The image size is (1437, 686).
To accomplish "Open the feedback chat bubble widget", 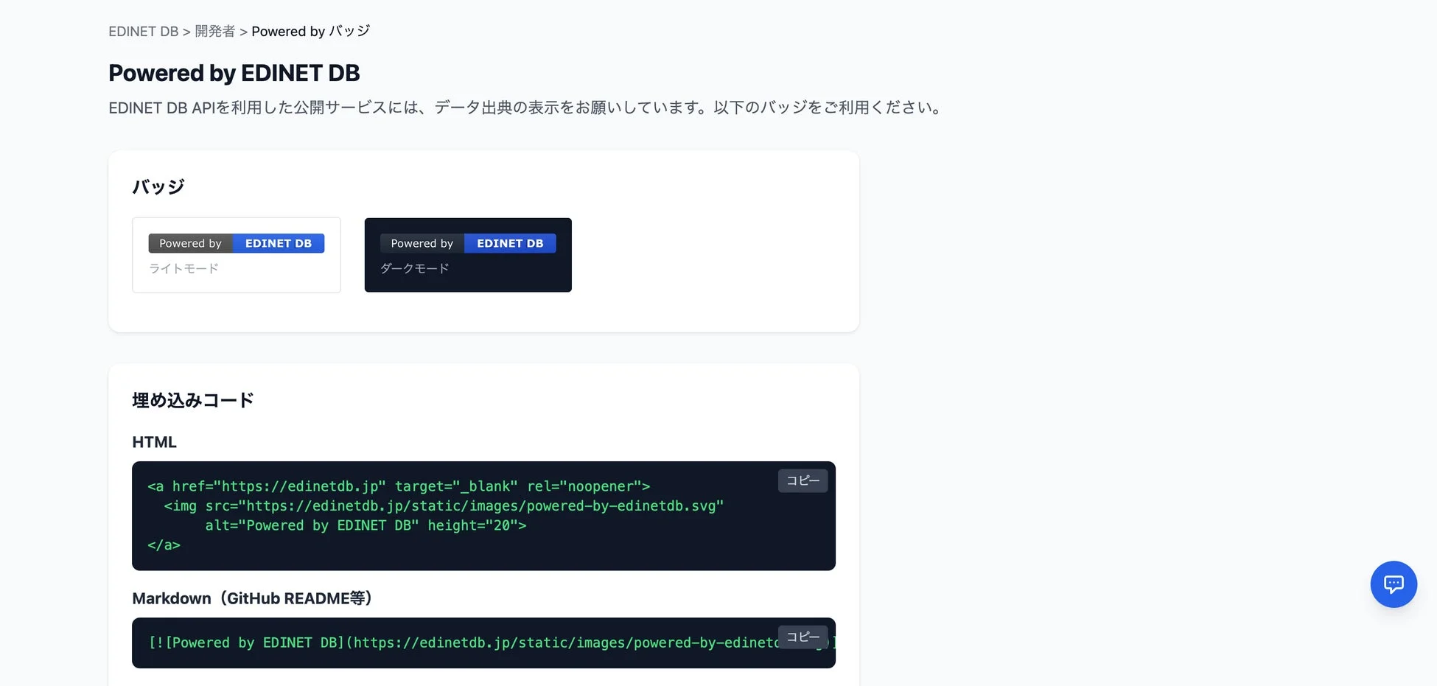I will (1394, 584).
